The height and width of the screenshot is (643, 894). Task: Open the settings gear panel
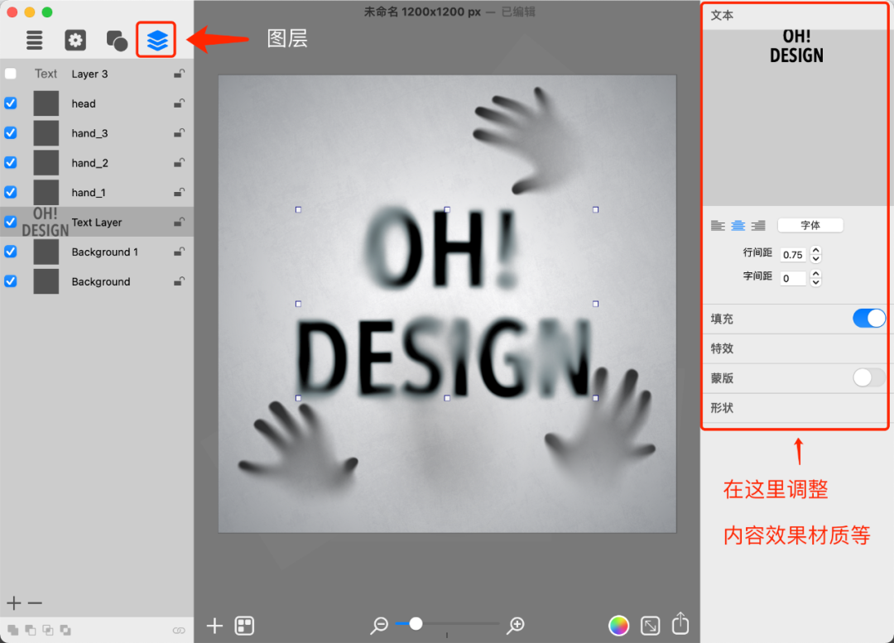[75, 40]
